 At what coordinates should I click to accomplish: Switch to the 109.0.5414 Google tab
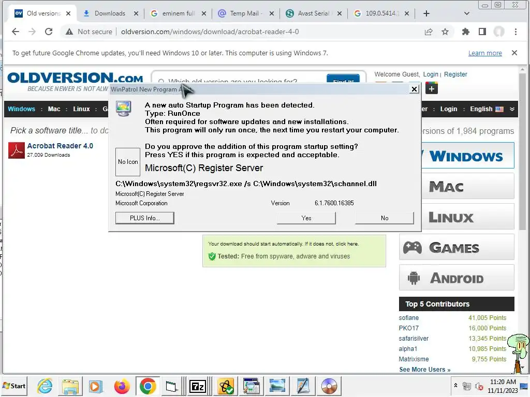pyautogui.click(x=381, y=13)
